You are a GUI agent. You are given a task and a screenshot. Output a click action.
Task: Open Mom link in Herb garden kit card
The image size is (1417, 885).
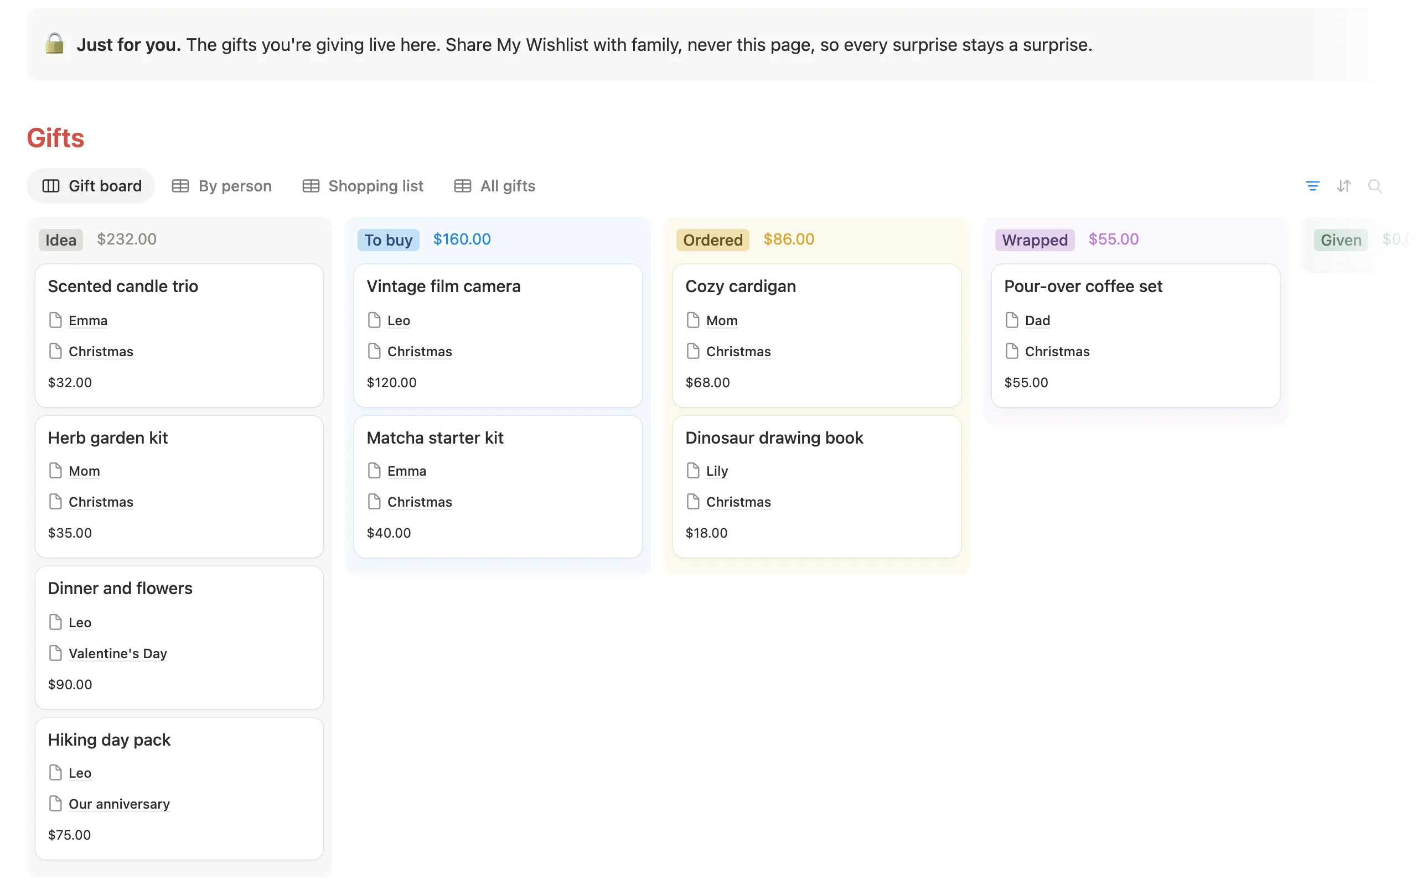[84, 471]
